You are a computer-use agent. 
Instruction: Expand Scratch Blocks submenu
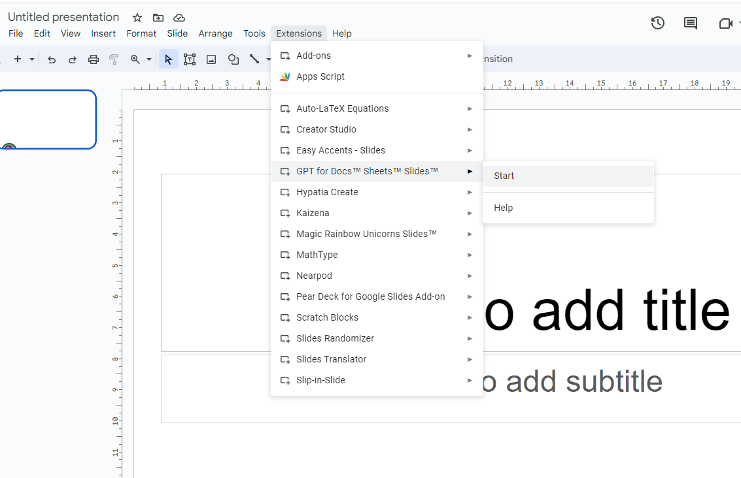click(x=377, y=317)
